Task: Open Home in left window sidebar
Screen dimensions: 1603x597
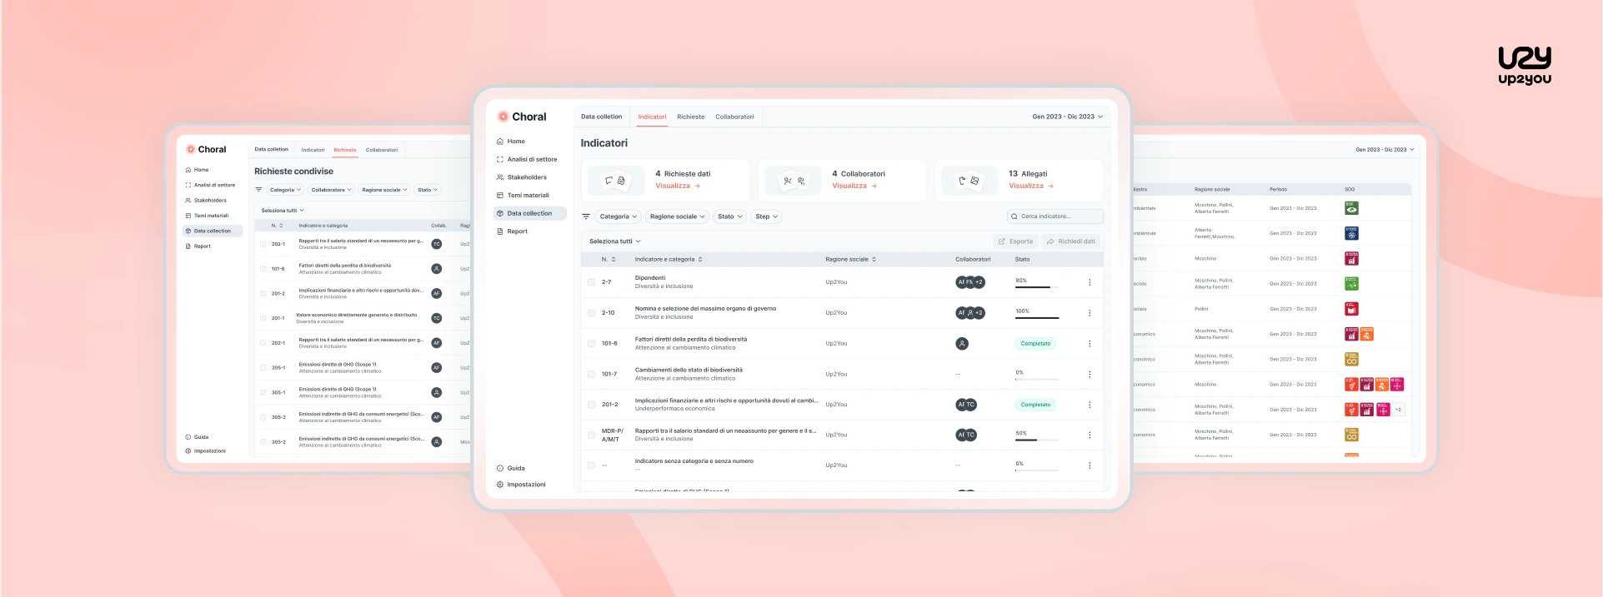Action: (x=197, y=170)
